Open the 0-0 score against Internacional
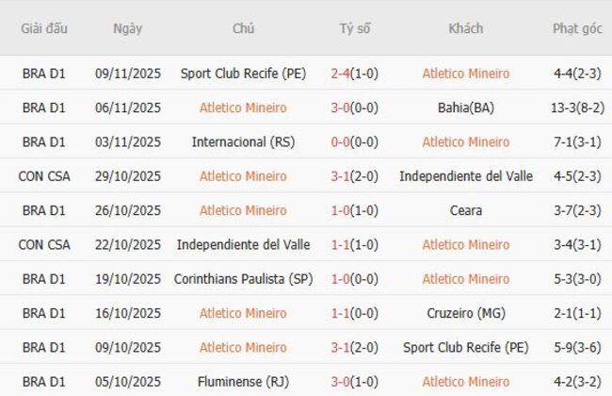This screenshot has height=396, width=612. click(x=342, y=141)
